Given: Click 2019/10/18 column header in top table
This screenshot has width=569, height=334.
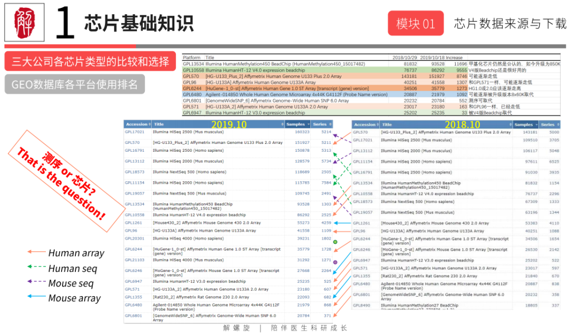Looking at the screenshot, I should click(x=432, y=58).
